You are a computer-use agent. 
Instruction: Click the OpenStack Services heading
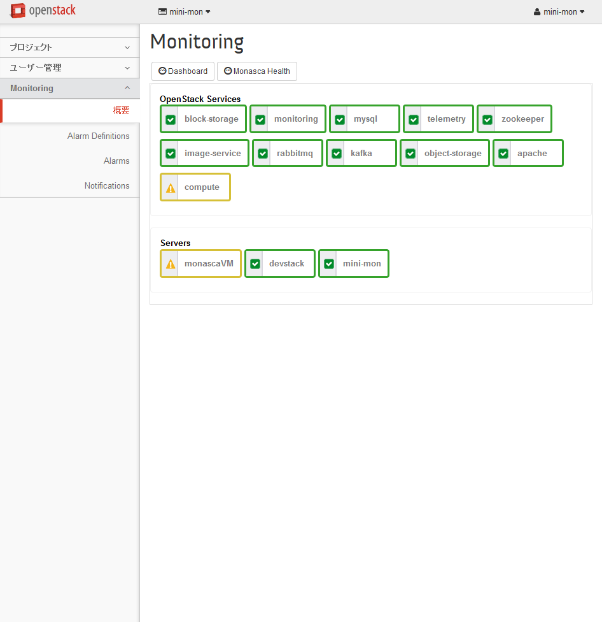(200, 99)
